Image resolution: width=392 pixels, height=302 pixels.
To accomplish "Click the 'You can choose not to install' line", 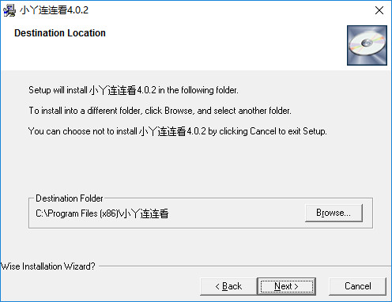I will click(177, 131).
